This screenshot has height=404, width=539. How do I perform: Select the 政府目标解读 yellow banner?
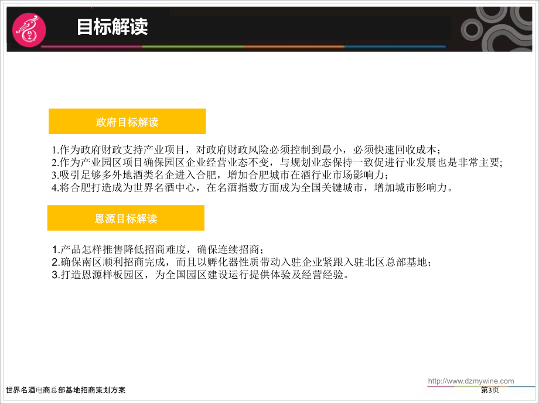[x=127, y=121]
